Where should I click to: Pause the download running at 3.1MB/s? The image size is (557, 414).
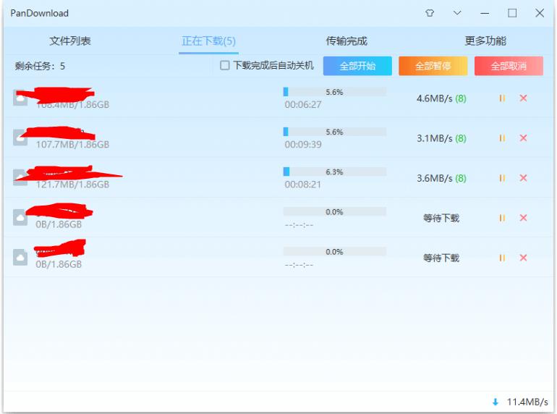pos(502,138)
